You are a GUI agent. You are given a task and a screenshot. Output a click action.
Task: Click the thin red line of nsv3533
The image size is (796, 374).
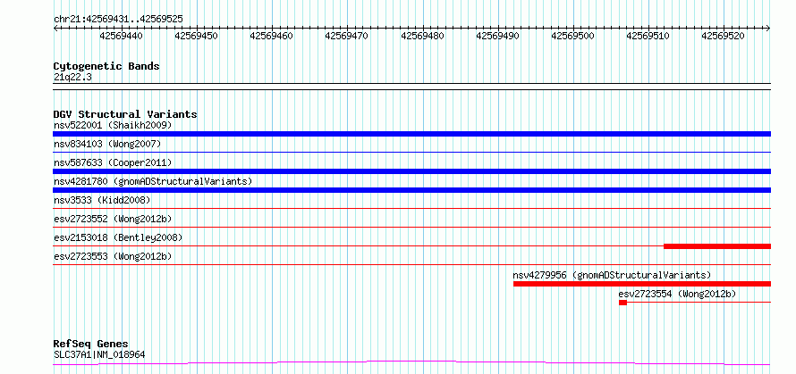[411, 208]
